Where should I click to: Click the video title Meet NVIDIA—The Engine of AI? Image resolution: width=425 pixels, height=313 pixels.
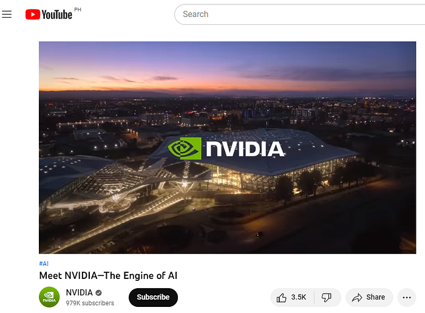(108, 275)
